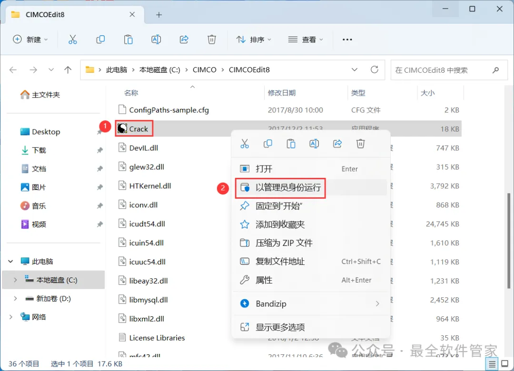Choose 打开 from the context menu
The image size is (514, 371).
coord(311,169)
